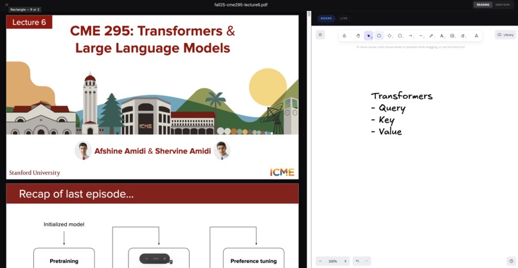Select the READING mode toggle

(x=483, y=4)
